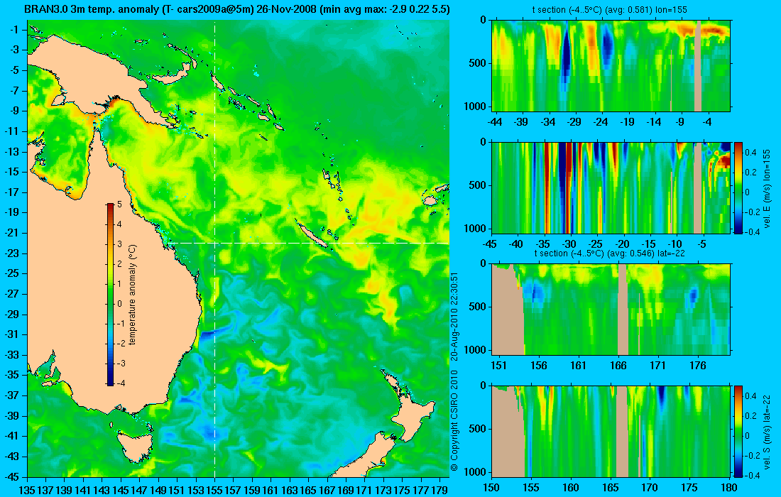Click the south velocity color scale bar
781x497 pixels.
[738, 431]
